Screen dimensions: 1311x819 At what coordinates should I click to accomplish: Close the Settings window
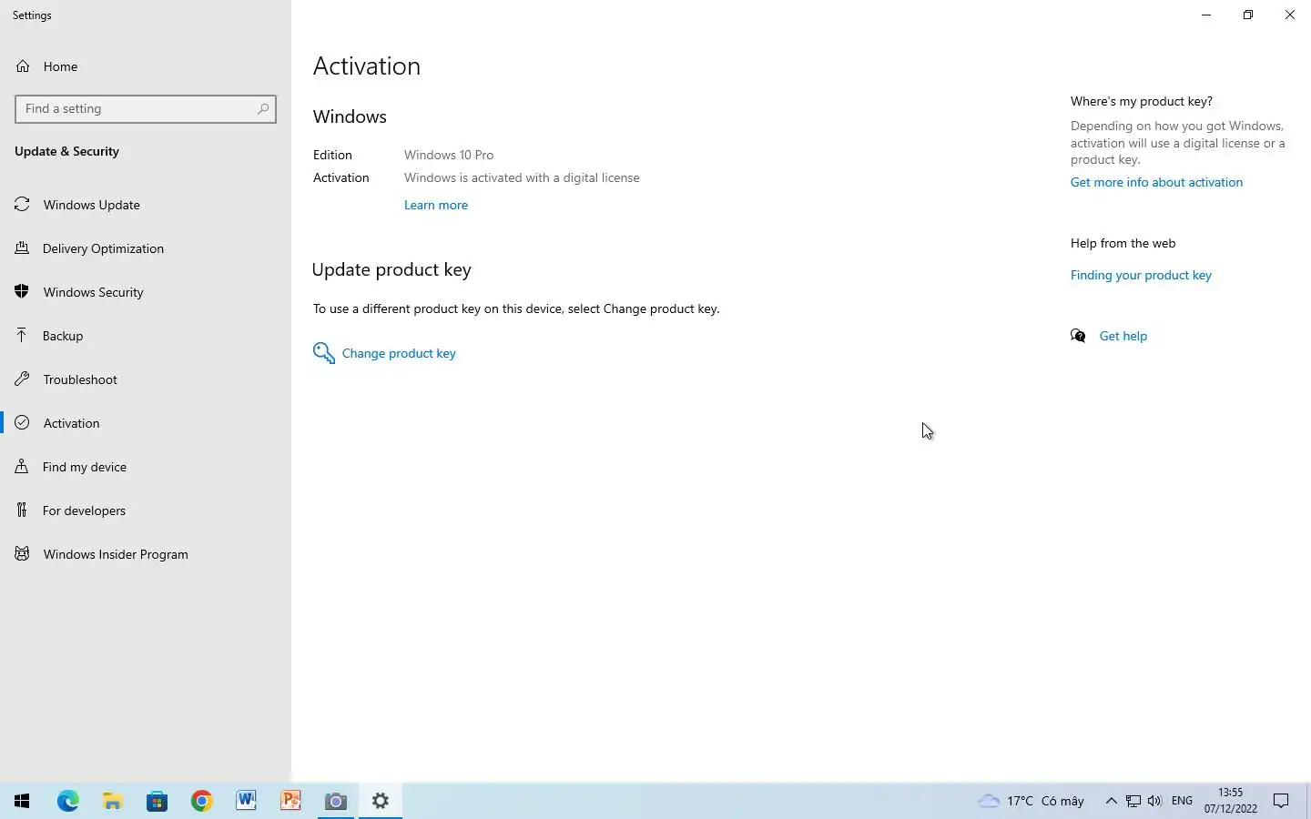coord(1290,15)
